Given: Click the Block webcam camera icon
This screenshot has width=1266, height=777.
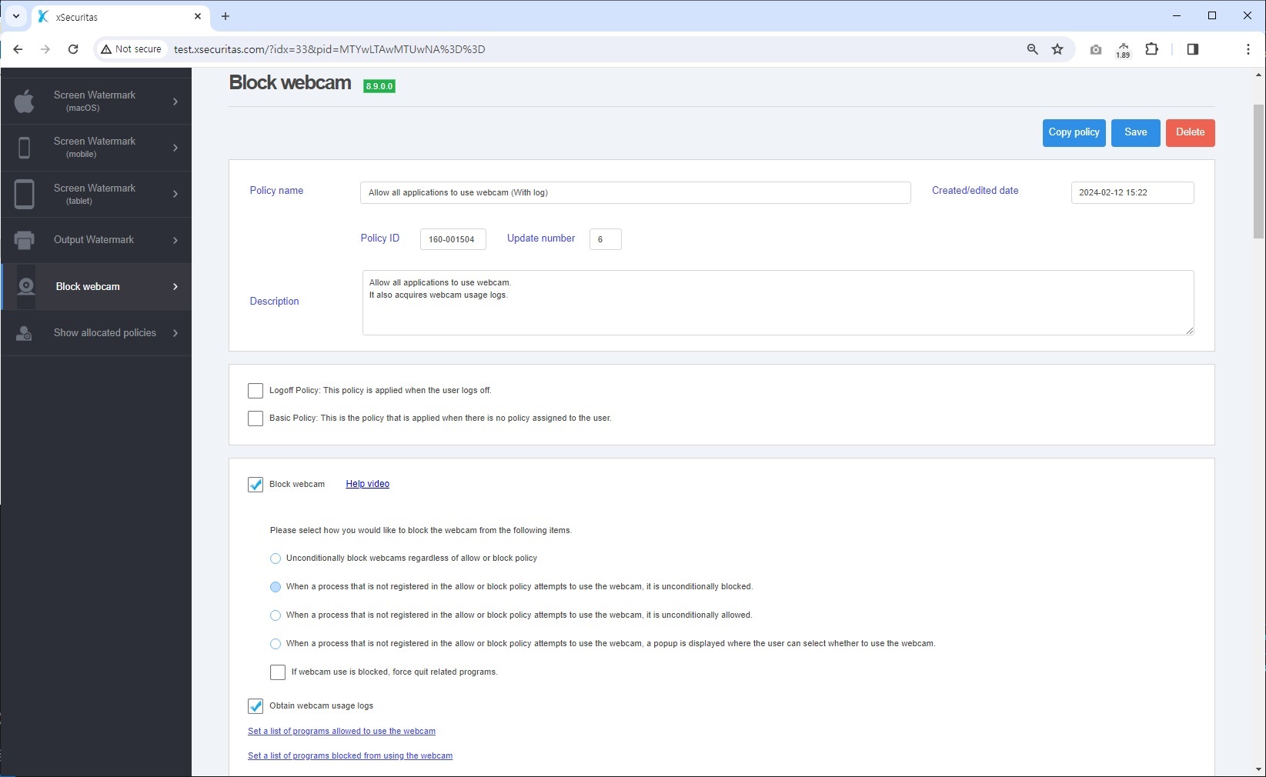Looking at the screenshot, I should (x=25, y=286).
